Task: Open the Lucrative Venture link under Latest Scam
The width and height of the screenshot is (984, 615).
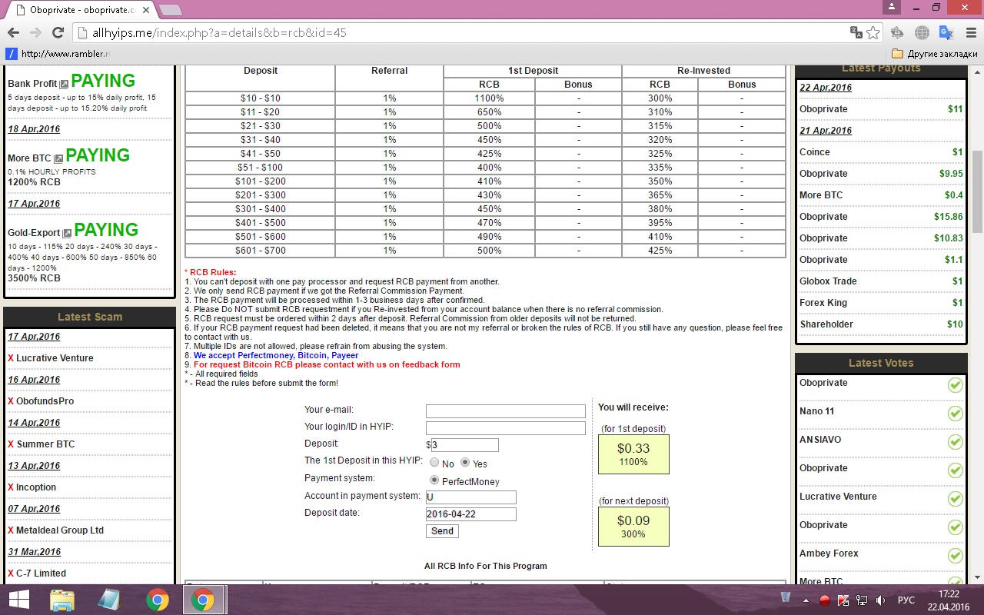Action: click(55, 358)
